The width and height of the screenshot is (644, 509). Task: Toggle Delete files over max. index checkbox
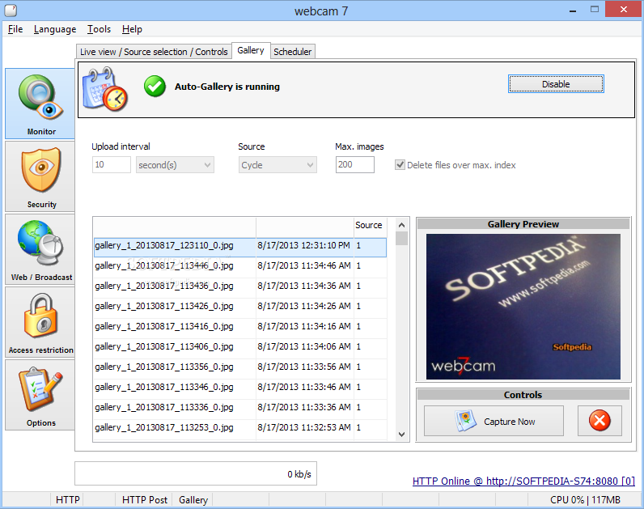pyautogui.click(x=400, y=165)
